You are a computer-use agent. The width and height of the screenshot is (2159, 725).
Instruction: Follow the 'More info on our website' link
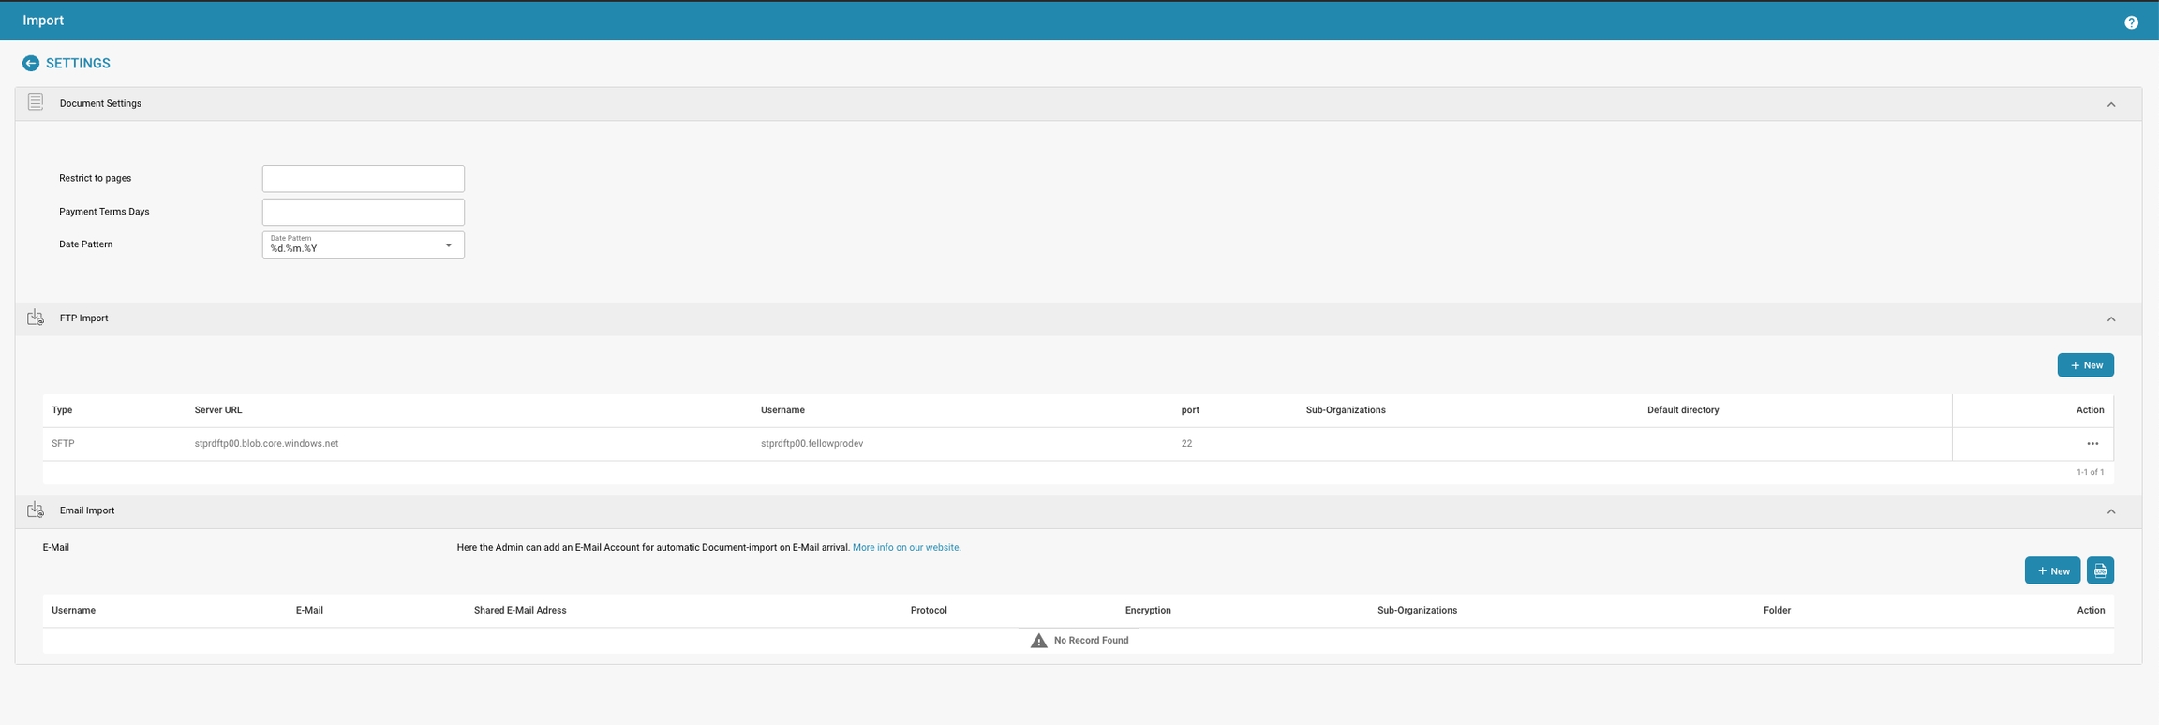point(906,548)
